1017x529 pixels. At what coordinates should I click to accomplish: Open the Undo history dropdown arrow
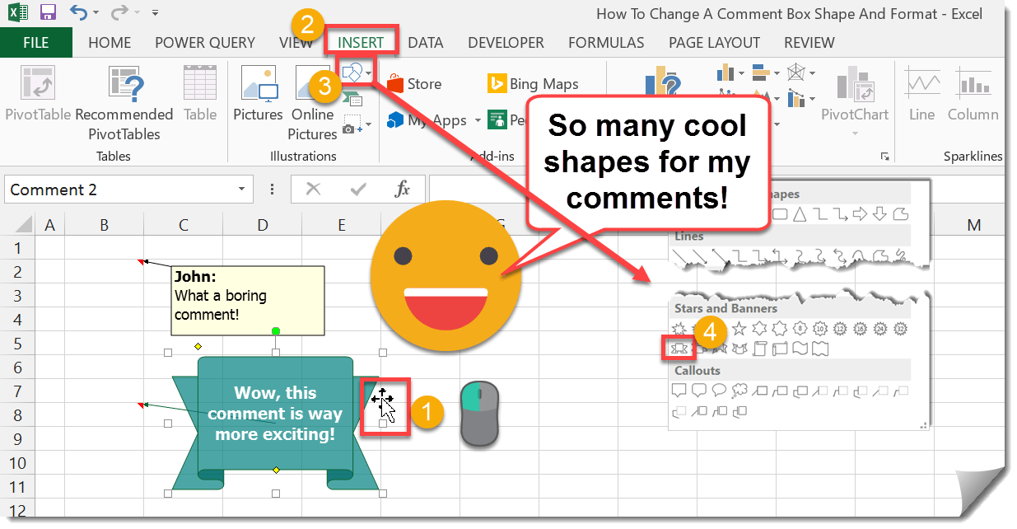[96, 13]
